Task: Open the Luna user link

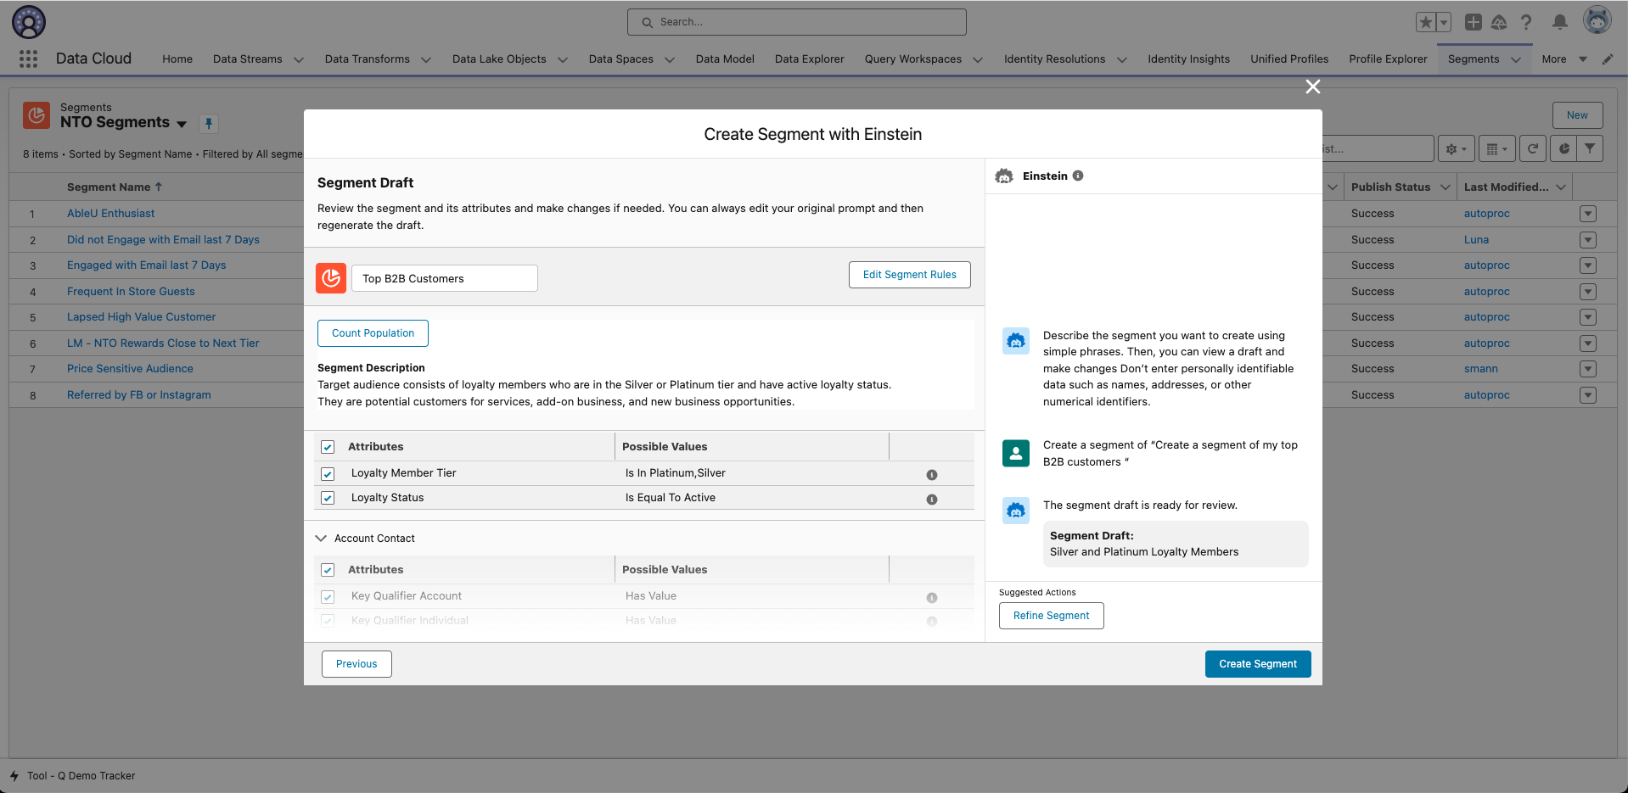Action: tap(1476, 240)
